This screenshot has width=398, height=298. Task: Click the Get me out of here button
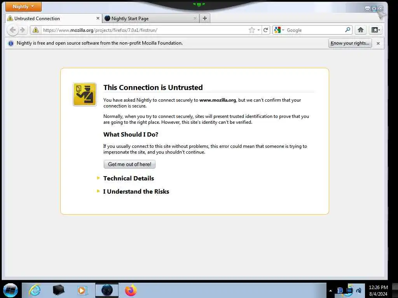[129, 164]
